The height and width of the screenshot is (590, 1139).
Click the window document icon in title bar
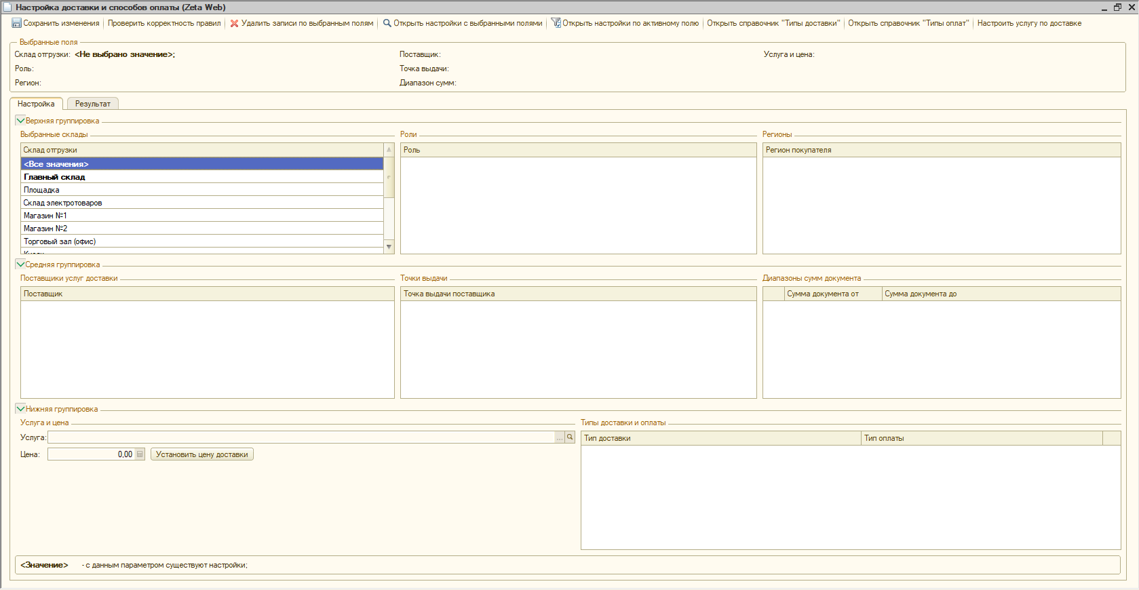tap(7, 7)
